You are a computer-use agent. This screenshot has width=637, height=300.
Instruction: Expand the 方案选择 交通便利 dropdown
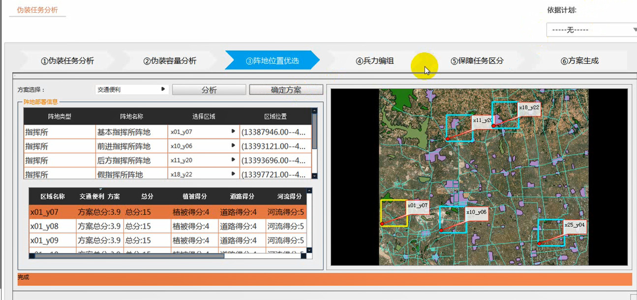(x=132, y=89)
